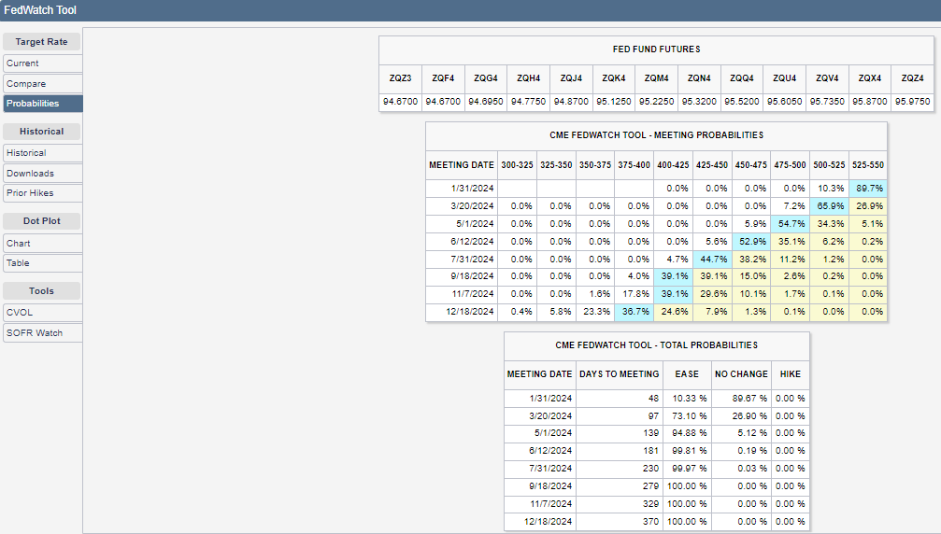
Task: Click the ZQZ4 futures column header
Action: point(912,78)
